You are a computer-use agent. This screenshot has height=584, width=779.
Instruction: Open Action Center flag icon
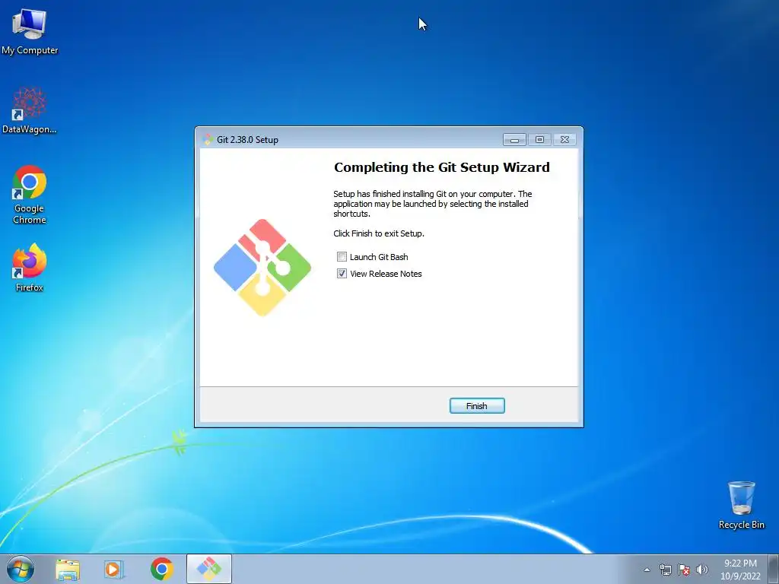pos(684,570)
